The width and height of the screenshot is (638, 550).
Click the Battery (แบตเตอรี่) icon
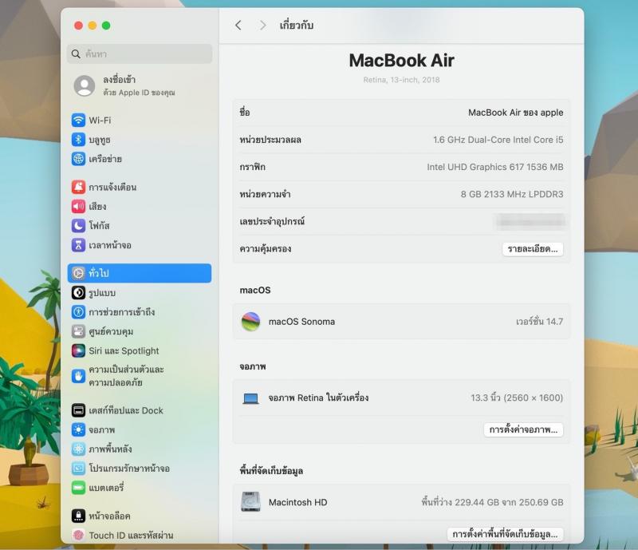(78, 487)
